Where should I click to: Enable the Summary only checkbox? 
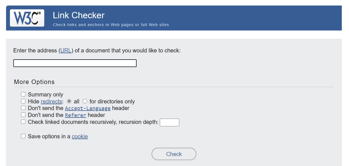point(23,95)
